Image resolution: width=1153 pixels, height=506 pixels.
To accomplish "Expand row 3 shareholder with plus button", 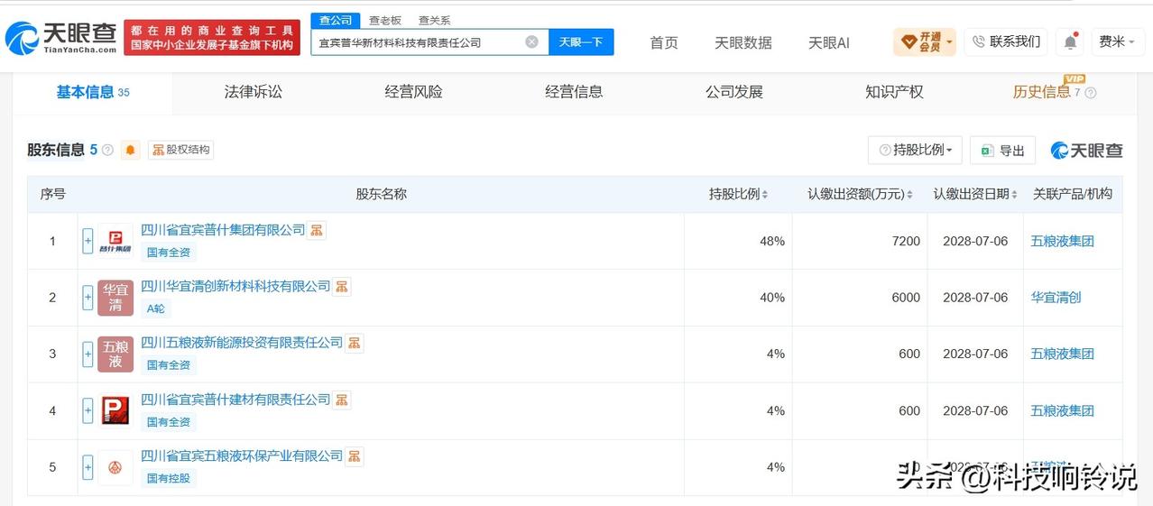I will pos(88,354).
